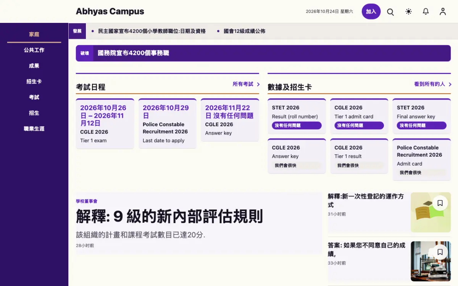The image size is (458, 286).
Task: Click 沒有任何問題 badge under STET Result
Action: click(297, 125)
